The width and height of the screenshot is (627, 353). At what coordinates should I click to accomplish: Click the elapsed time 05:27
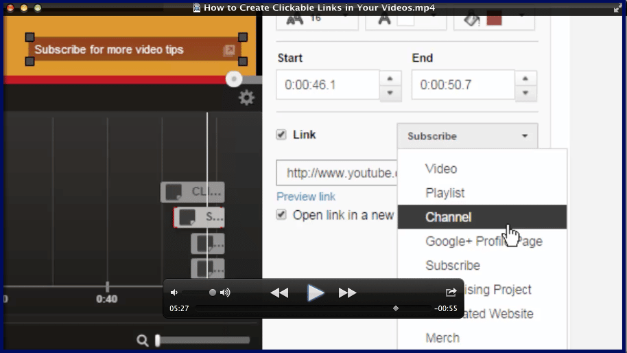point(179,308)
